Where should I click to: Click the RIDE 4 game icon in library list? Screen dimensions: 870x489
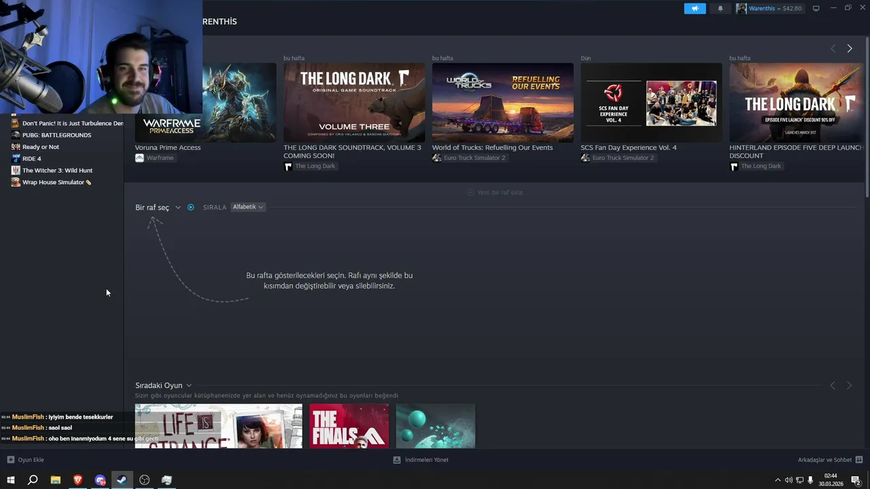tap(16, 158)
